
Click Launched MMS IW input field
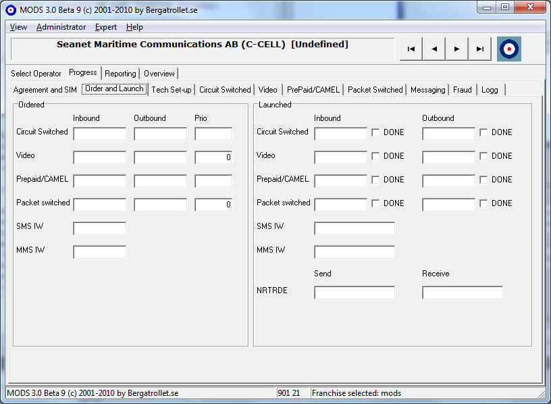point(355,252)
